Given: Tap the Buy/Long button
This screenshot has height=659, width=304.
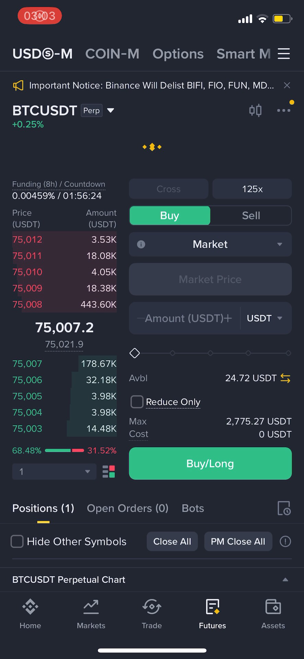Looking at the screenshot, I should pos(210,463).
